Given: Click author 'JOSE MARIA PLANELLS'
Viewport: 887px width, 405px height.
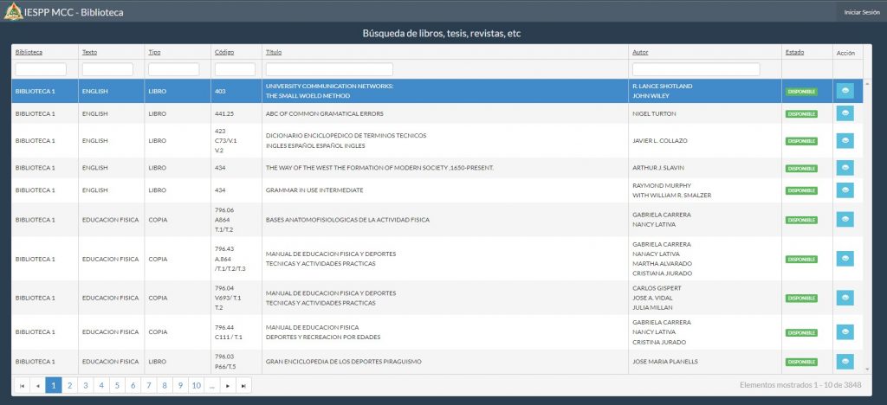Looking at the screenshot, I should [x=664, y=362].
